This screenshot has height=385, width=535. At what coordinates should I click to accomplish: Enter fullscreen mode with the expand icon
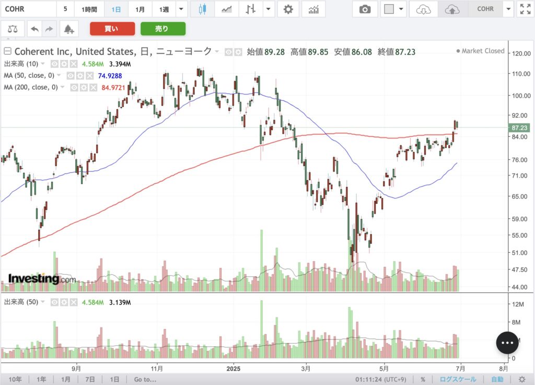pos(525,9)
